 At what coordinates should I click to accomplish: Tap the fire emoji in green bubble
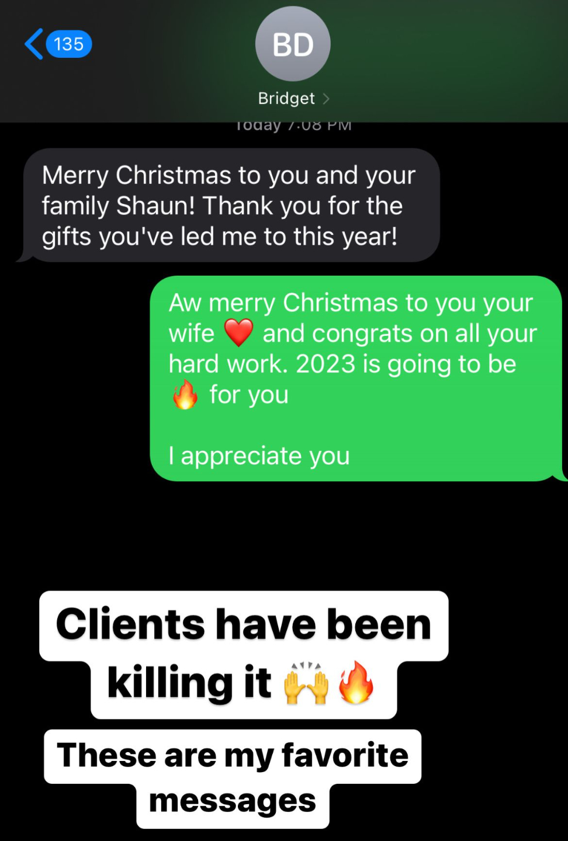pos(185,394)
